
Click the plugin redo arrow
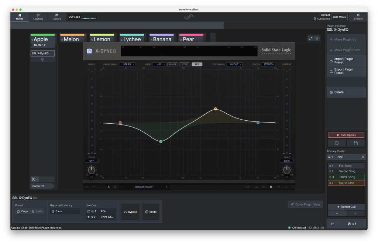pos(93,187)
